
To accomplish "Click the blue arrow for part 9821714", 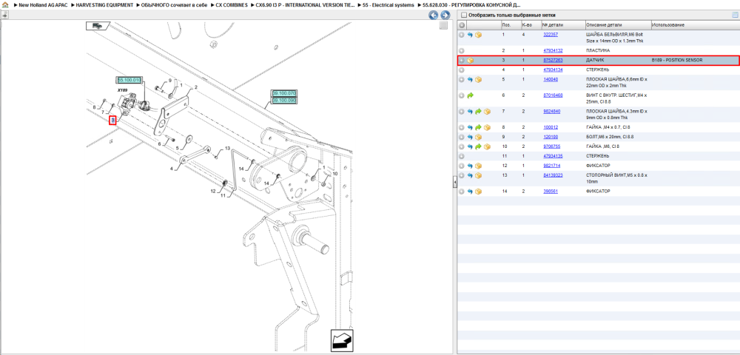I will coord(470,166).
